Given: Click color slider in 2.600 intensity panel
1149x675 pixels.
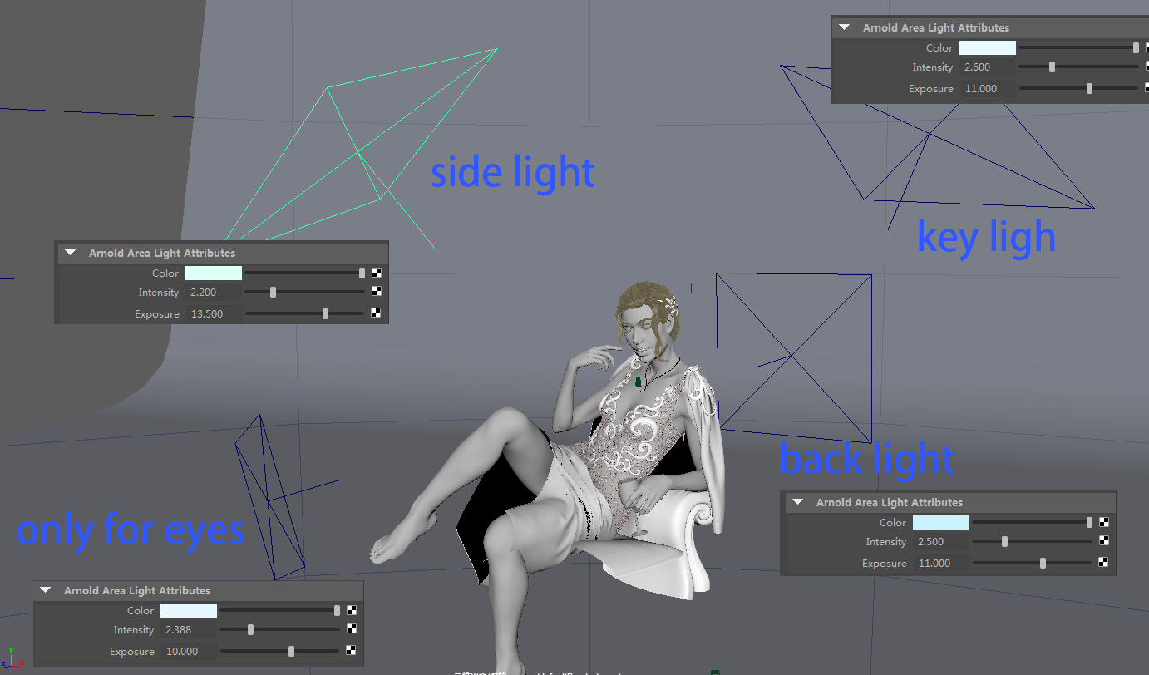Looking at the screenshot, I should pyautogui.click(x=1079, y=47).
